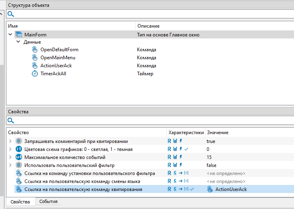Viewport: 294px width, 209px height.
Task: Select the Свойства tab
Action: tap(19, 202)
